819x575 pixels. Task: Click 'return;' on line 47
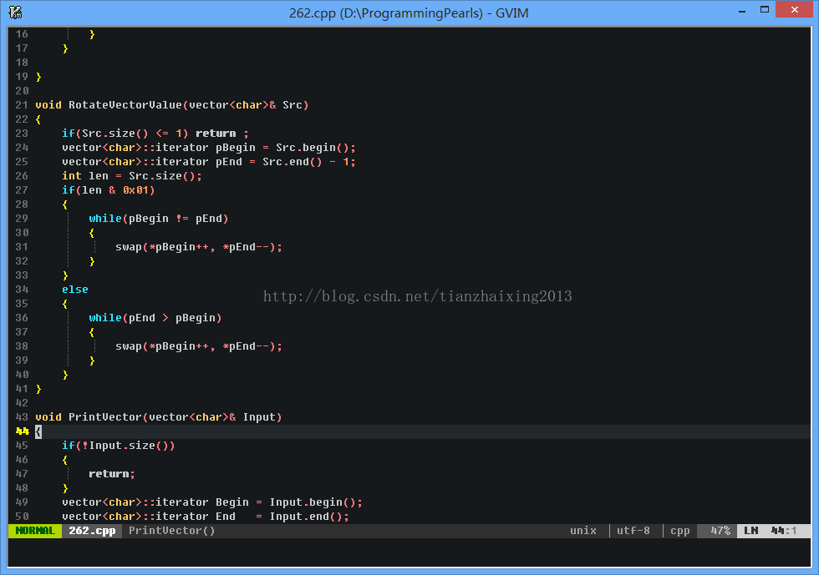click(x=112, y=474)
